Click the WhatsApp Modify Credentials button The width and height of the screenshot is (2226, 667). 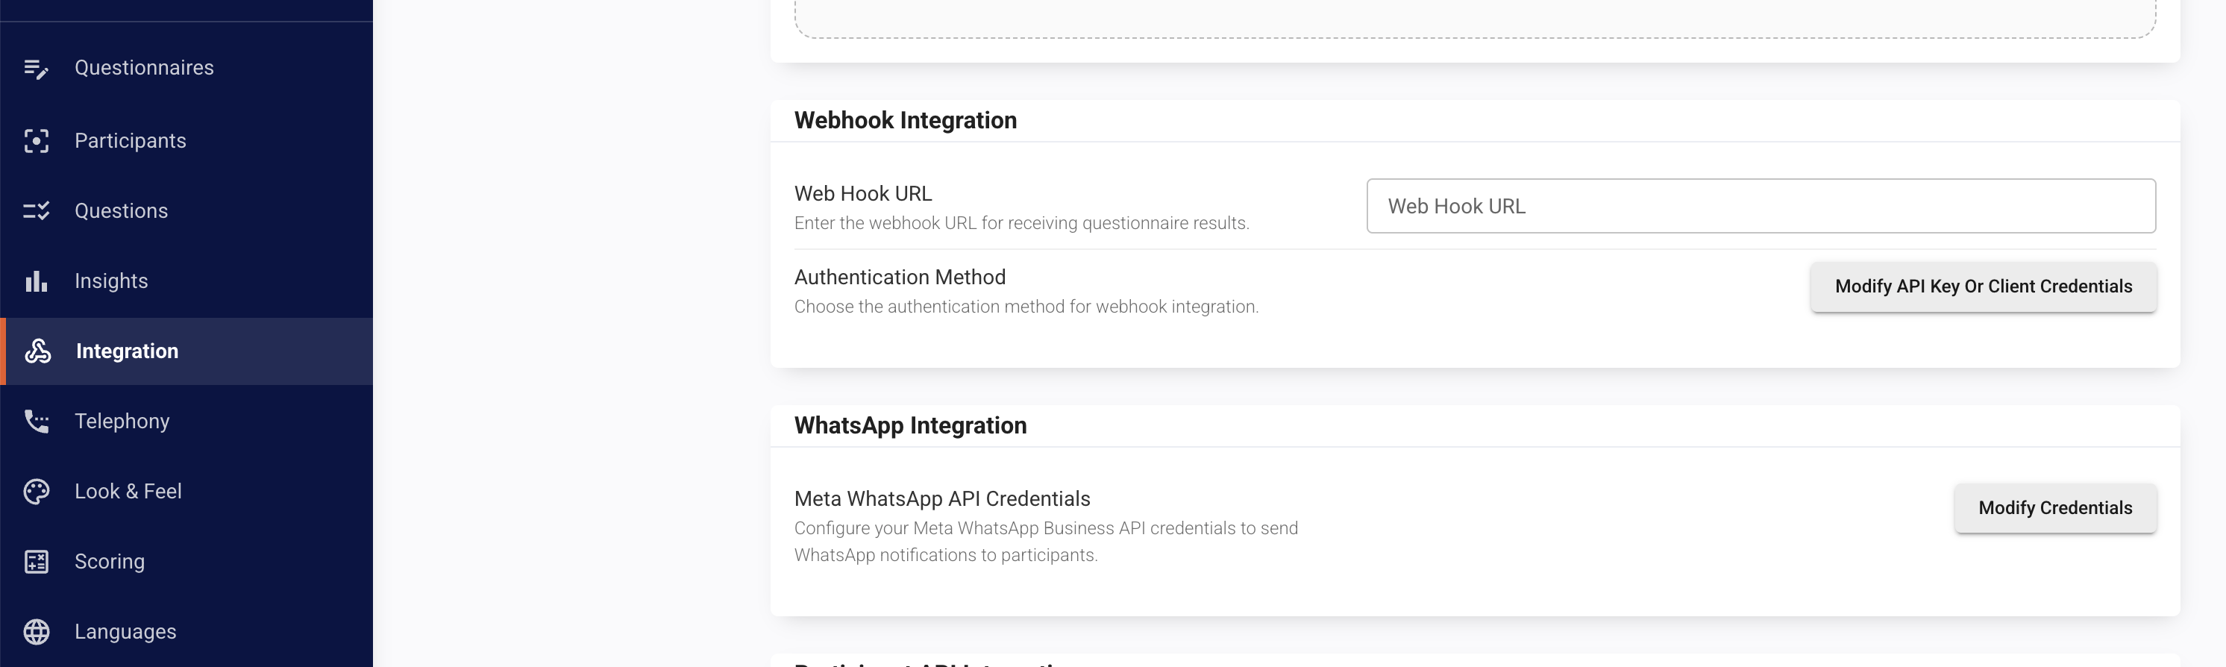2055,508
